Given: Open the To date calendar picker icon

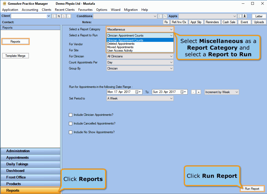Looking at the screenshot, I should [x=183, y=92].
